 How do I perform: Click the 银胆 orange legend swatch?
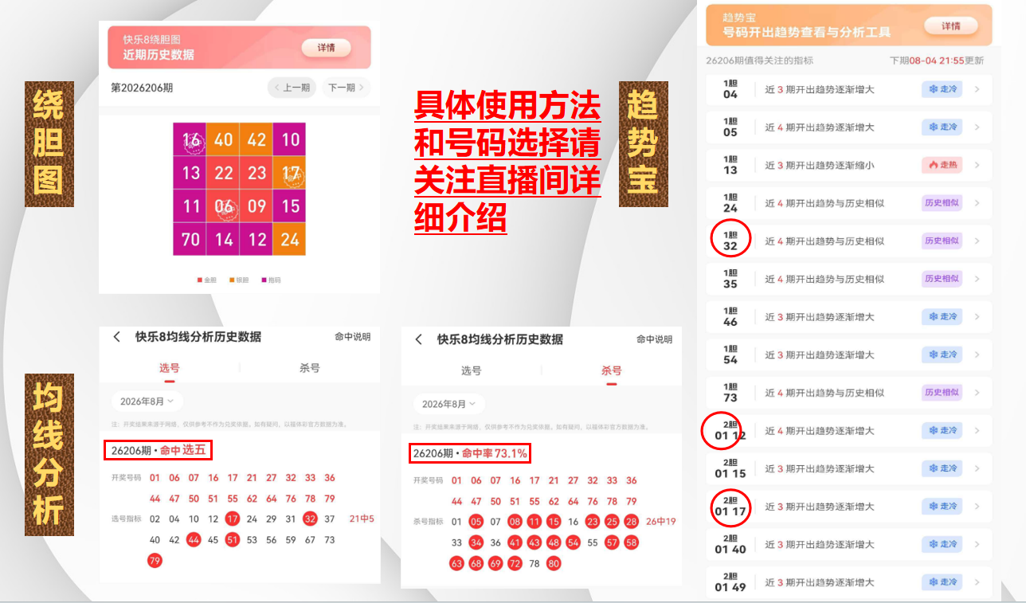(230, 280)
